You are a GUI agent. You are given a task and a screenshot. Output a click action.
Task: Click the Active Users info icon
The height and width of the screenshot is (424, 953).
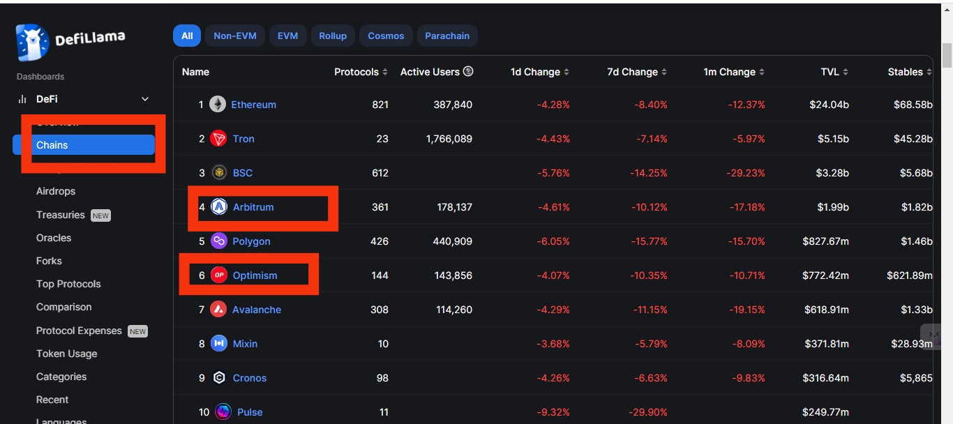[x=468, y=72]
